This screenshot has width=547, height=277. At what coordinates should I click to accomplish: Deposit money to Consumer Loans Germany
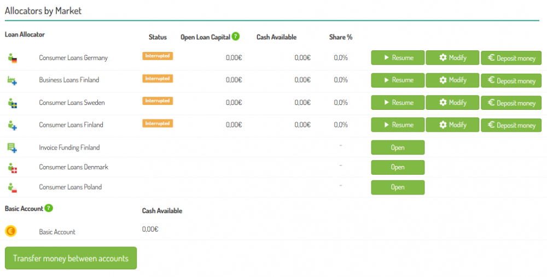511,58
